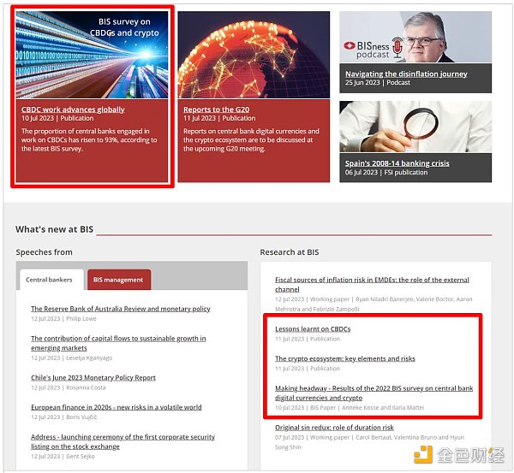The width and height of the screenshot is (514, 473).
Task: Click the 'What's new at BIS' heading
Action: [x=55, y=229]
